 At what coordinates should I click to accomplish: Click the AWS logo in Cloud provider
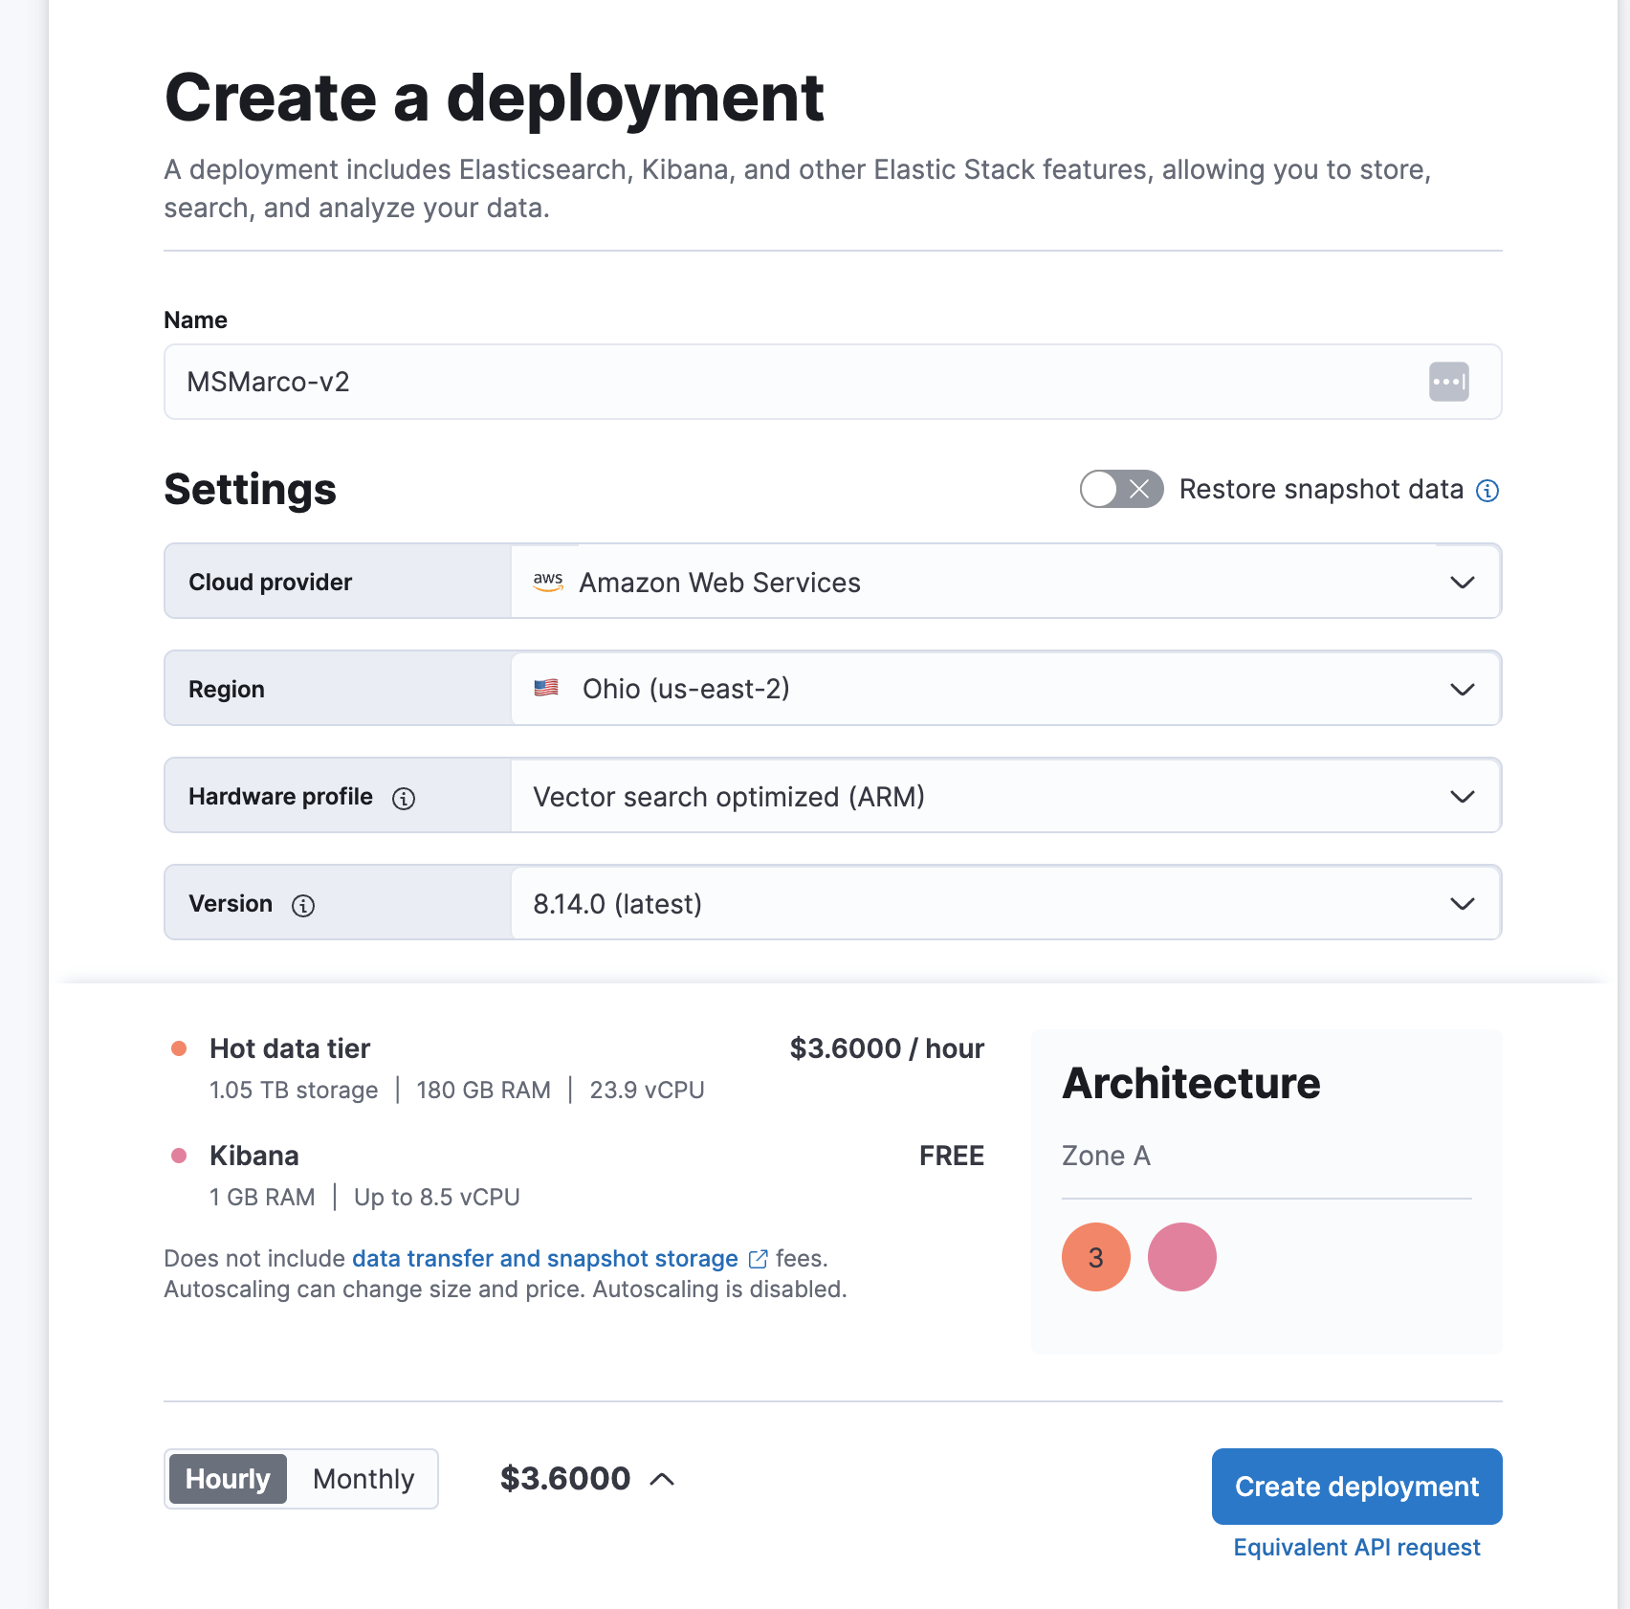click(x=548, y=582)
